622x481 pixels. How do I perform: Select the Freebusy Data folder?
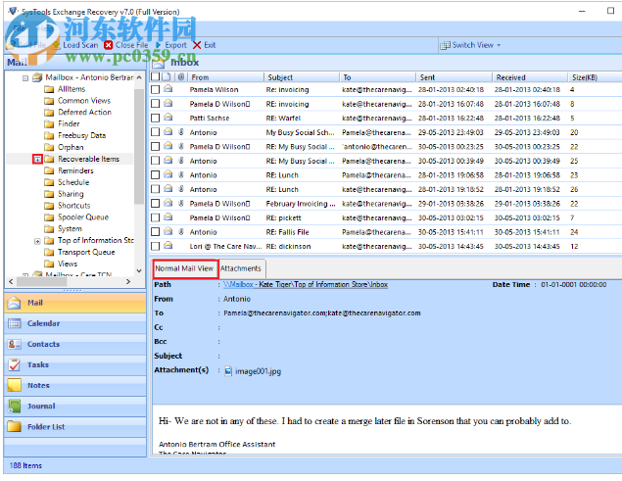click(81, 136)
